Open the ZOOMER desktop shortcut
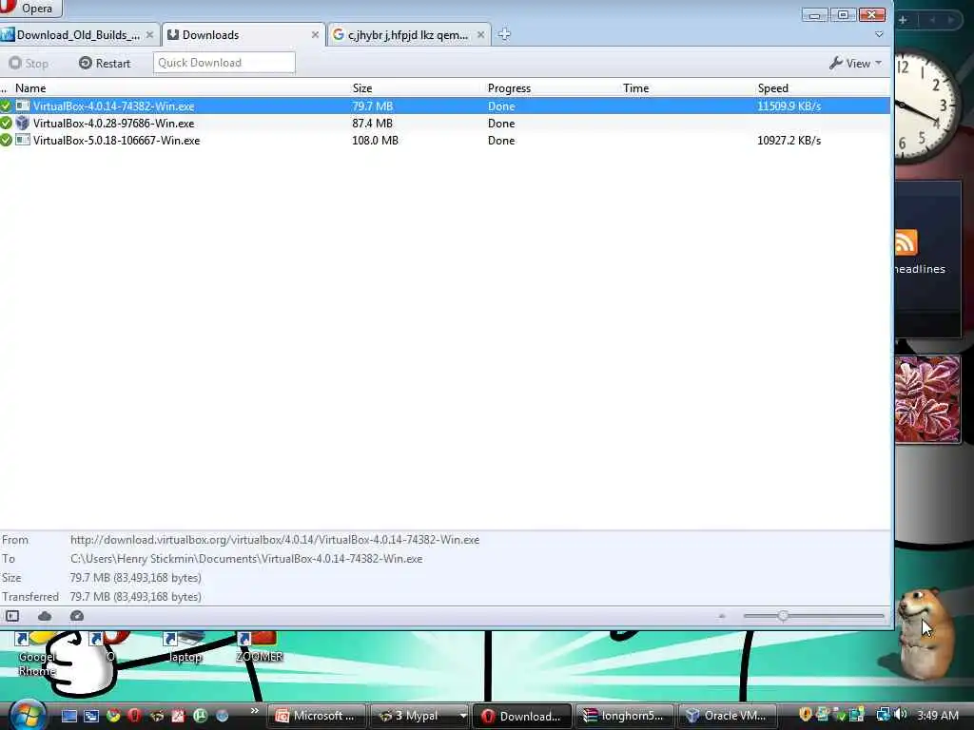The height and width of the screenshot is (730, 974). [259, 648]
